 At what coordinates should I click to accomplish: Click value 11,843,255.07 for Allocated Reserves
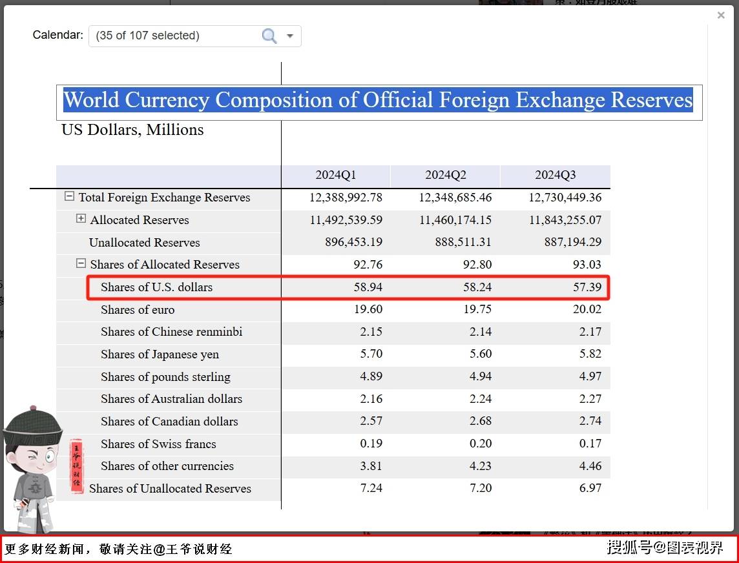(565, 220)
